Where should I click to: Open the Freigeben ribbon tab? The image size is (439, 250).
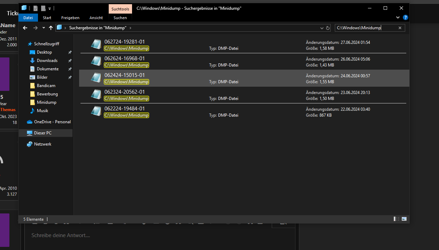[x=70, y=18]
